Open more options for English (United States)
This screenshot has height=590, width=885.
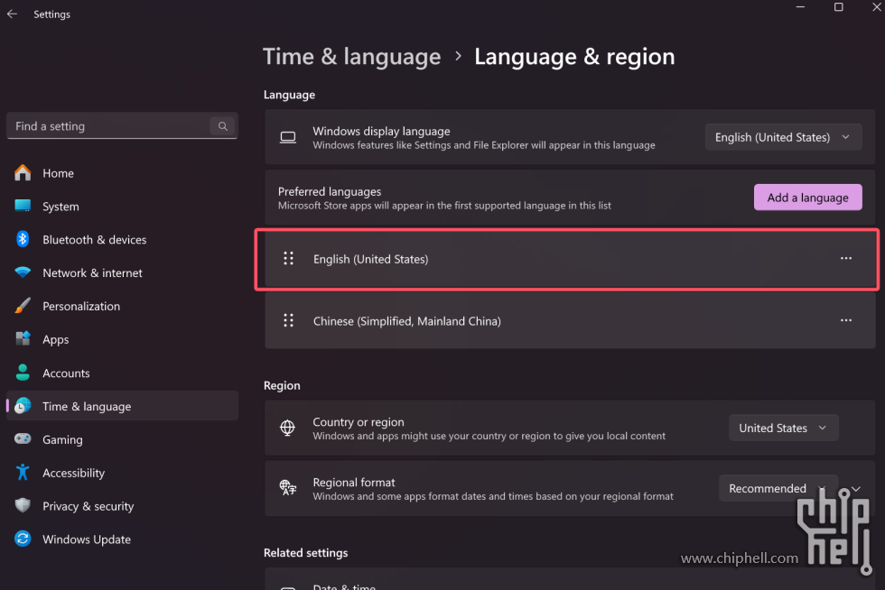coord(845,258)
